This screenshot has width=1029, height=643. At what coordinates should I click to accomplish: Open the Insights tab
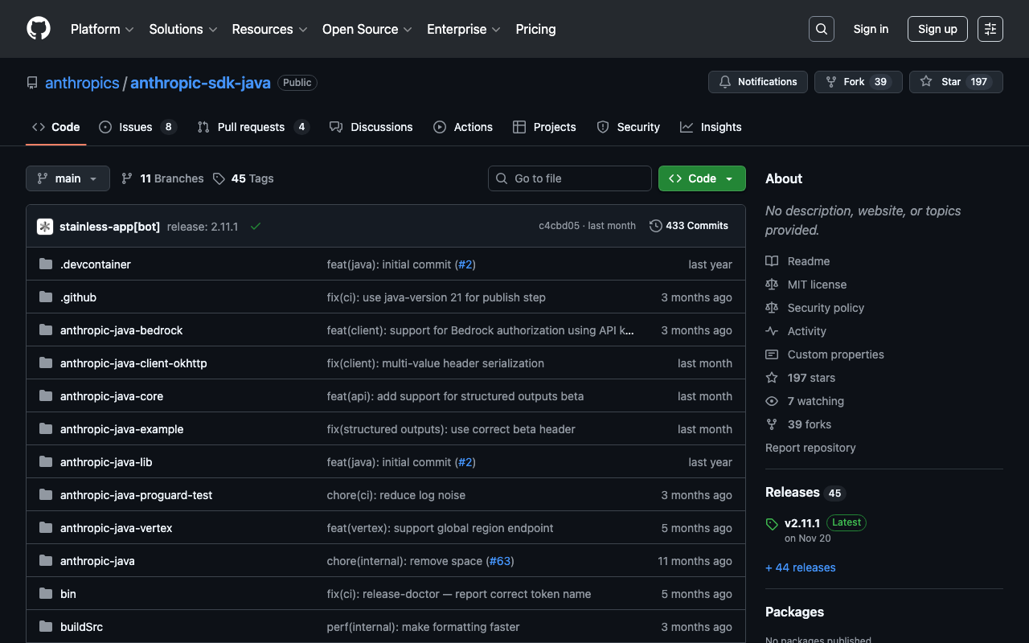click(x=711, y=127)
